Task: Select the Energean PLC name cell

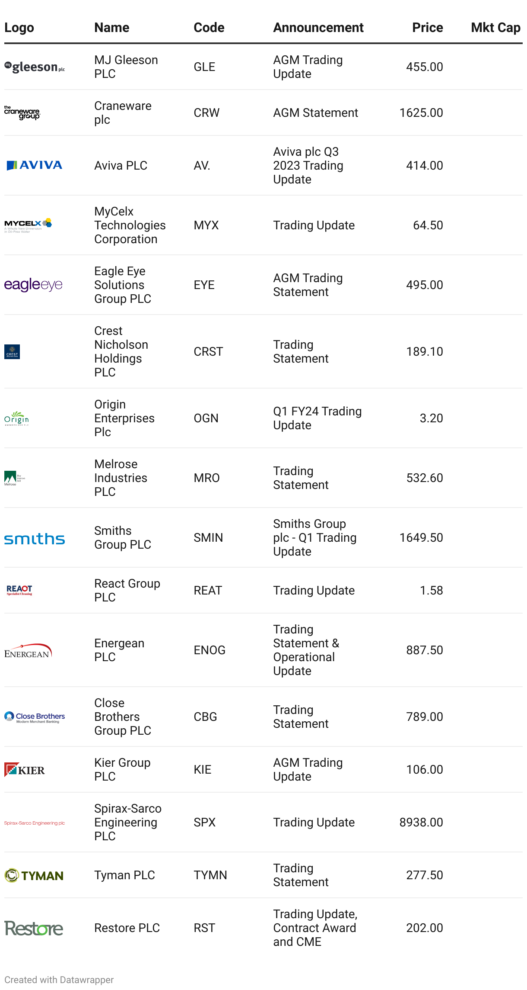Action: (119, 650)
